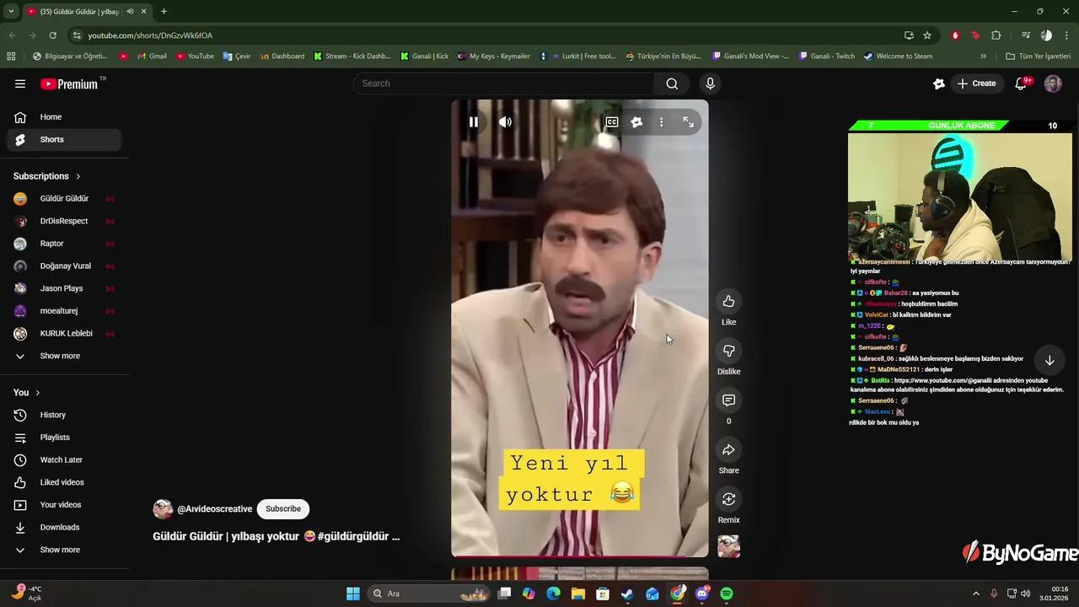The image size is (1079, 607).
Task: Mute the tab via speaker icon
Action: [130, 12]
